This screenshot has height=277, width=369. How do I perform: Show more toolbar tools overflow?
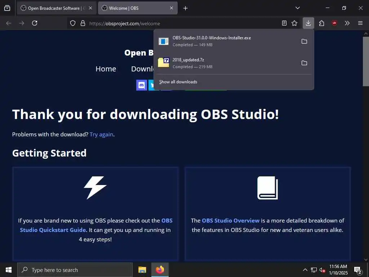347,23
